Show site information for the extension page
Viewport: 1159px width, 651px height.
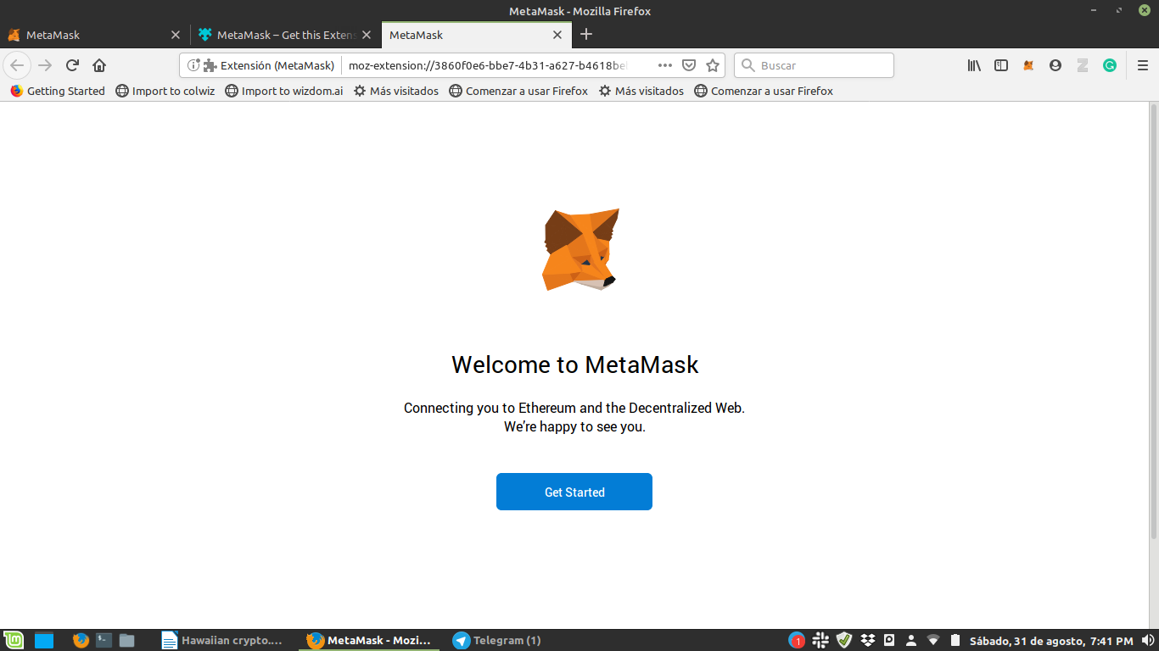193,65
